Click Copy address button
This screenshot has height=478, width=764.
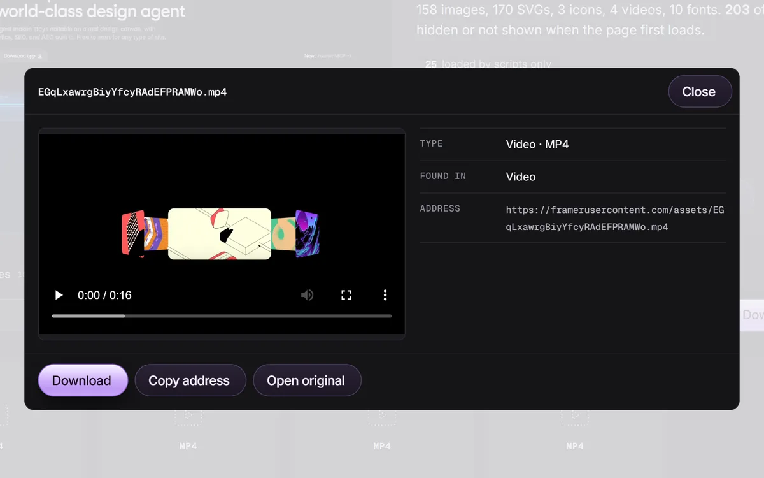[x=190, y=380]
